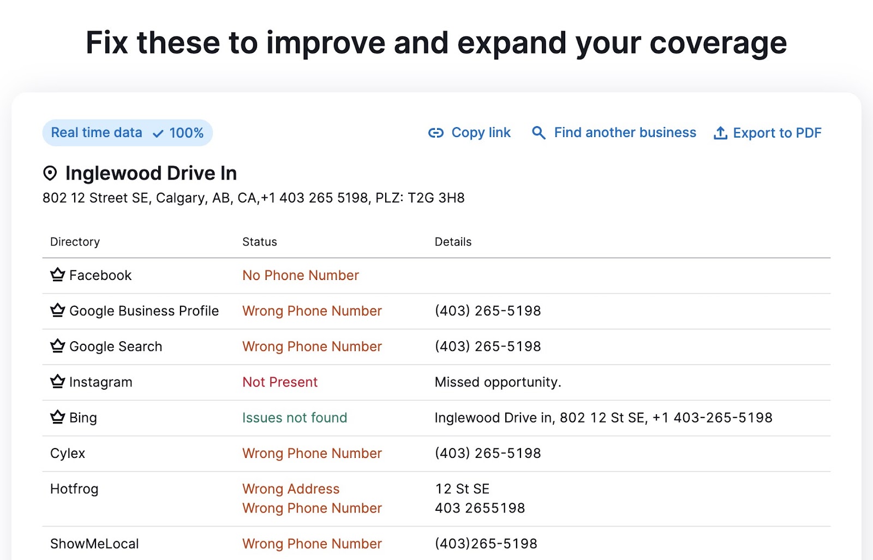The height and width of the screenshot is (560, 873).
Task: Select the No Phone Number status for Facebook
Action: tap(300, 275)
